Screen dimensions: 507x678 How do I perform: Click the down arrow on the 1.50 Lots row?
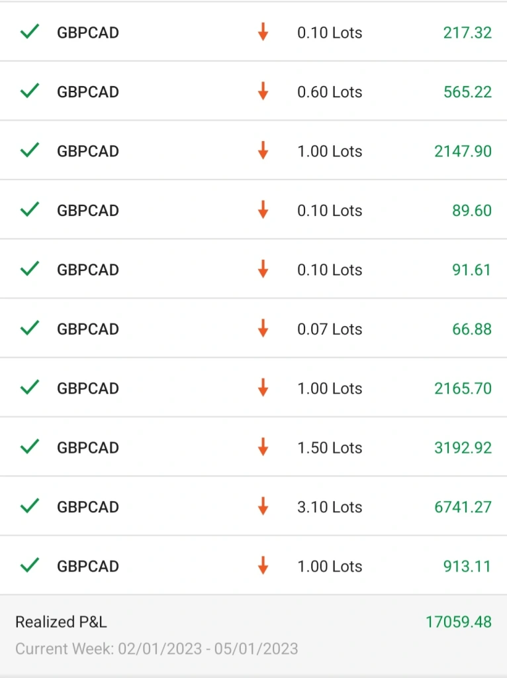click(263, 447)
